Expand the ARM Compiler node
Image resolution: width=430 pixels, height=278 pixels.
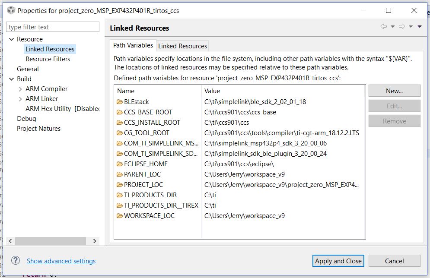20,89
